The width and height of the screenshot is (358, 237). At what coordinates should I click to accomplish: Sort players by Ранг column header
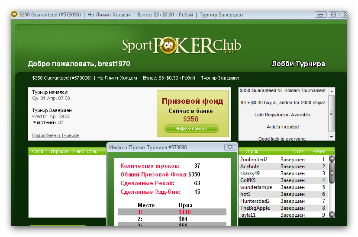(x=319, y=151)
